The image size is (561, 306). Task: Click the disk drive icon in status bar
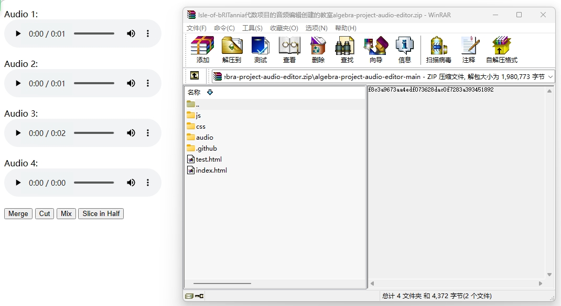[189, 296]
